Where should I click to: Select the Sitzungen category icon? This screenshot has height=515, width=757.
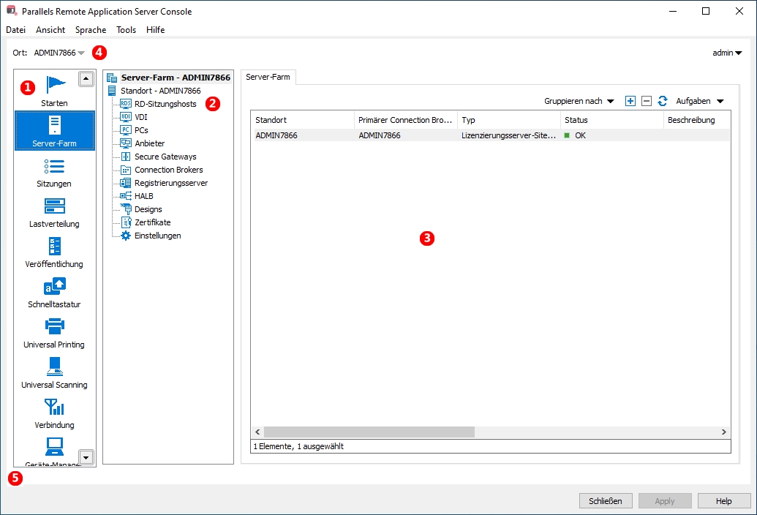click(55, 165)
